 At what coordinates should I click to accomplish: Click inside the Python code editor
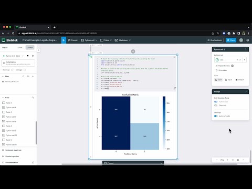pos(135,73)
